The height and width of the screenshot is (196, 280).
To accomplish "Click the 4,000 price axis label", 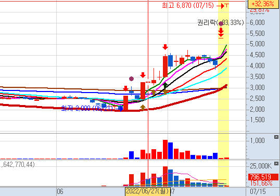I will point(257,66).
